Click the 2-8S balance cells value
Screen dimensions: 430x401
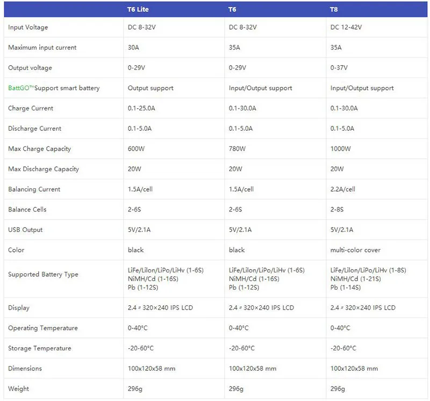pyautogui.click(x=337, y=209)
